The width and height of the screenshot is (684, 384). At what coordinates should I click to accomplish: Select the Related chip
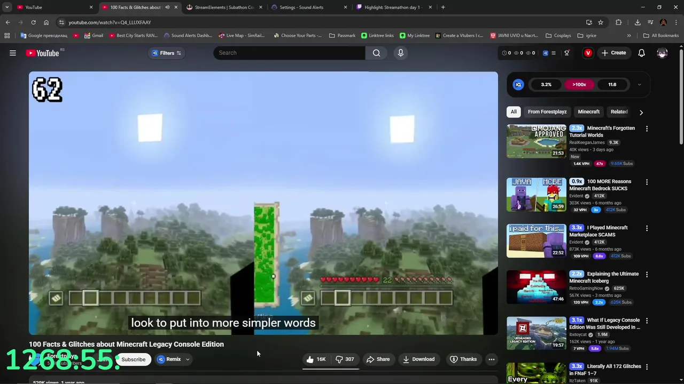(x=619, y=112)
